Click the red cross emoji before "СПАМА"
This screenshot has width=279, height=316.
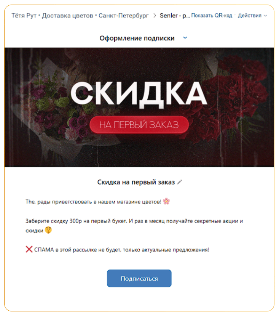29,250
